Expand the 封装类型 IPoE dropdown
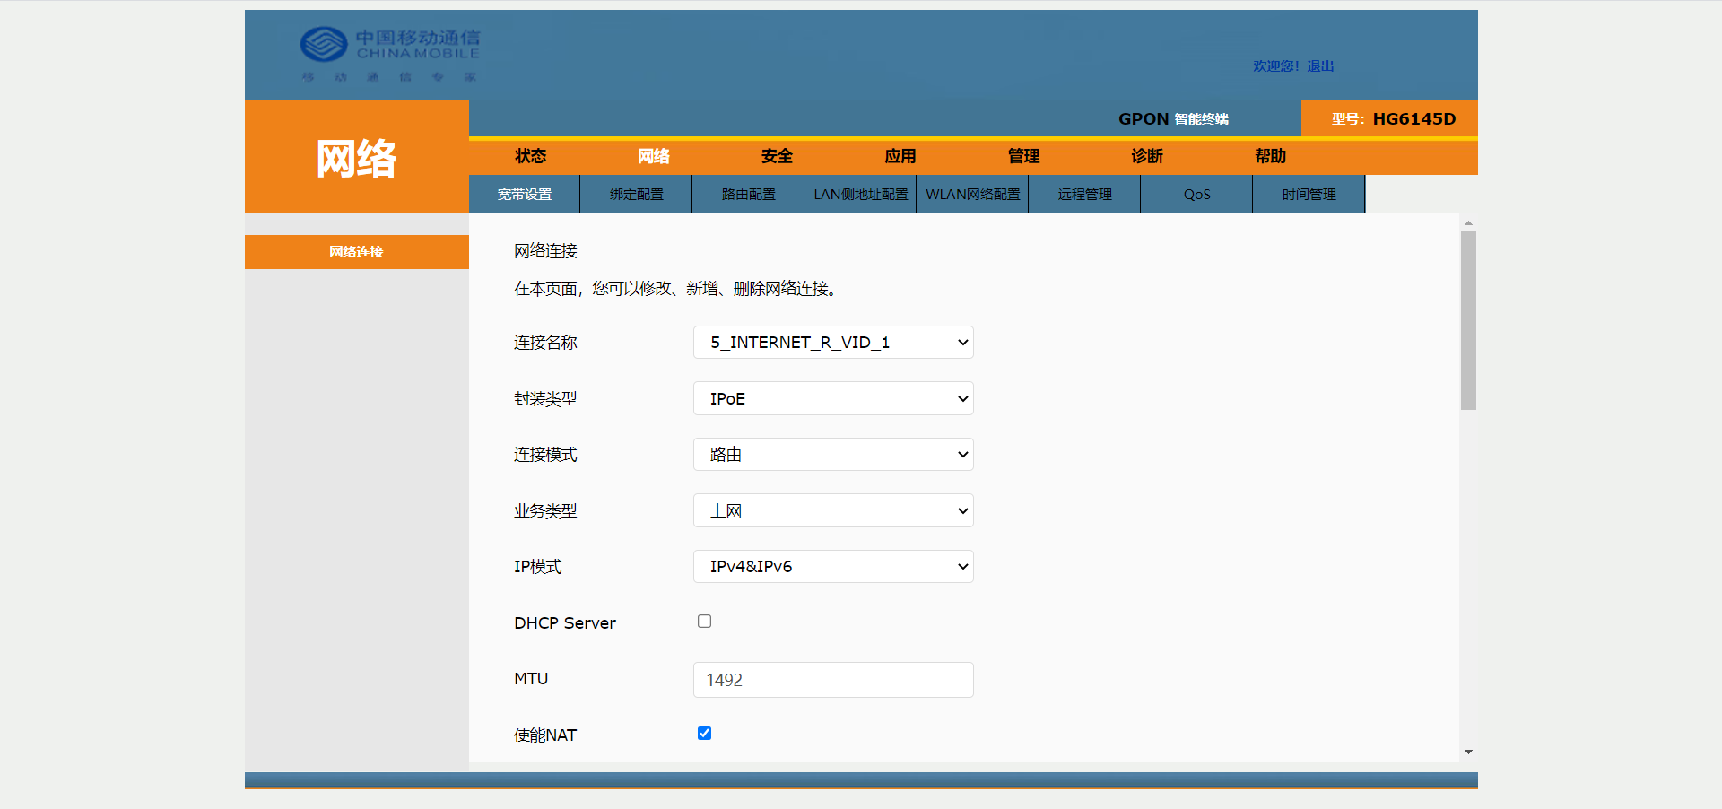Screen dimensions: 1722x809 pos(832,399)
